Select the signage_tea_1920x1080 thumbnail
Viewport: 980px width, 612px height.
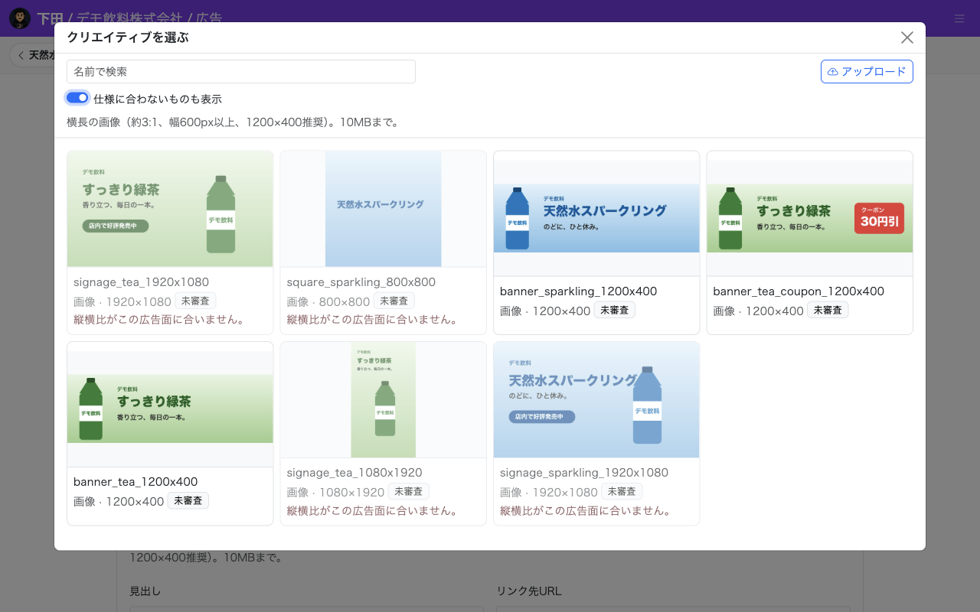pyautogui.click(x=170, y=209)
